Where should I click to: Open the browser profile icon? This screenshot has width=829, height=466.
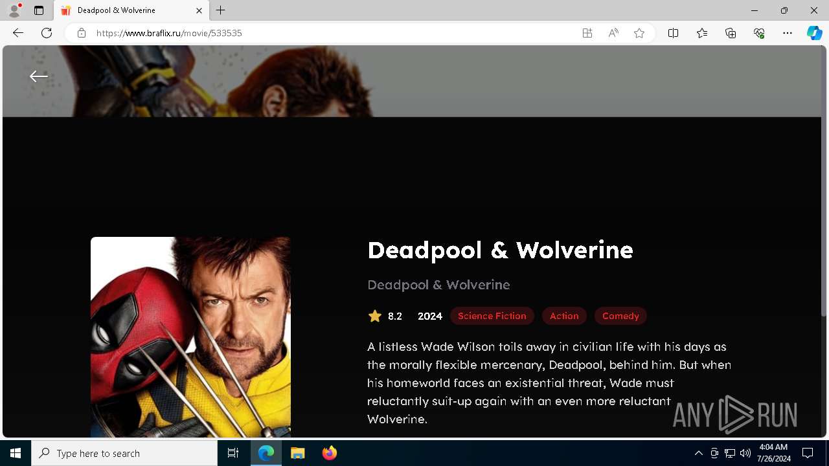pos(14,10)
